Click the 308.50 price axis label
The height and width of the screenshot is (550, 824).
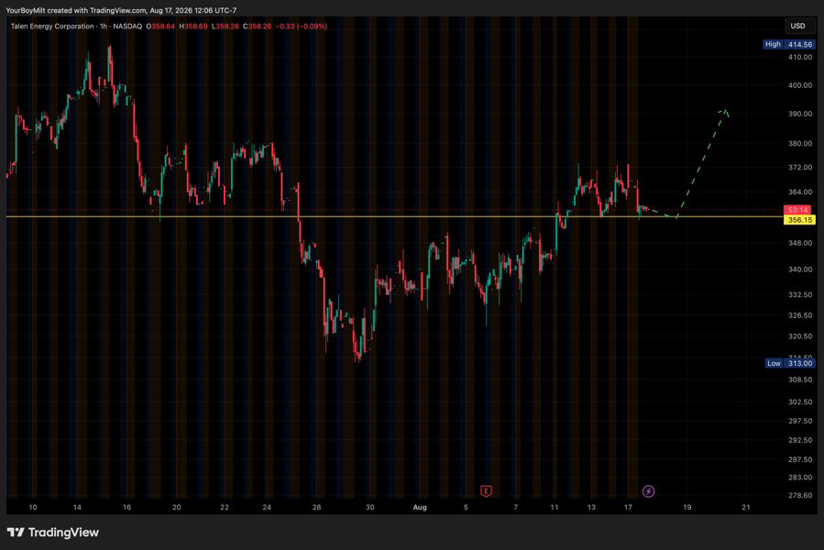[x=800, y=379]
